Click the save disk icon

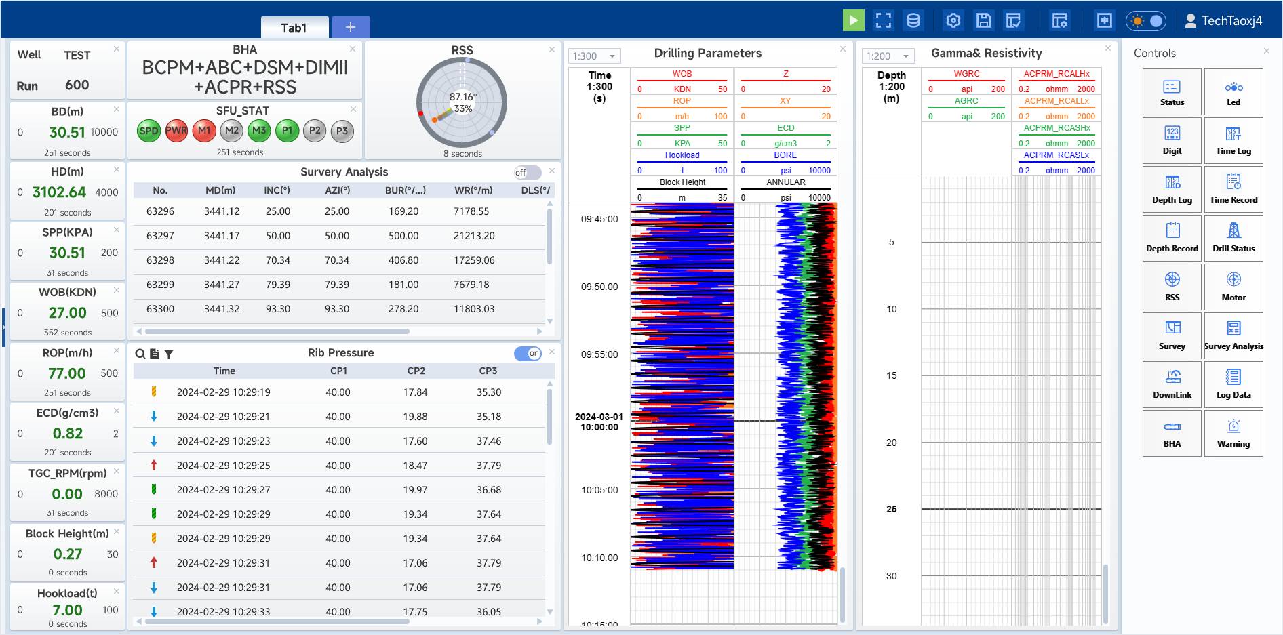(983, 20)
